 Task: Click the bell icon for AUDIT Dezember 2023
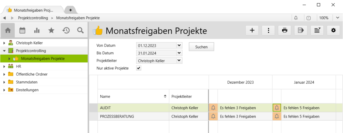click(x=213, y=108)
